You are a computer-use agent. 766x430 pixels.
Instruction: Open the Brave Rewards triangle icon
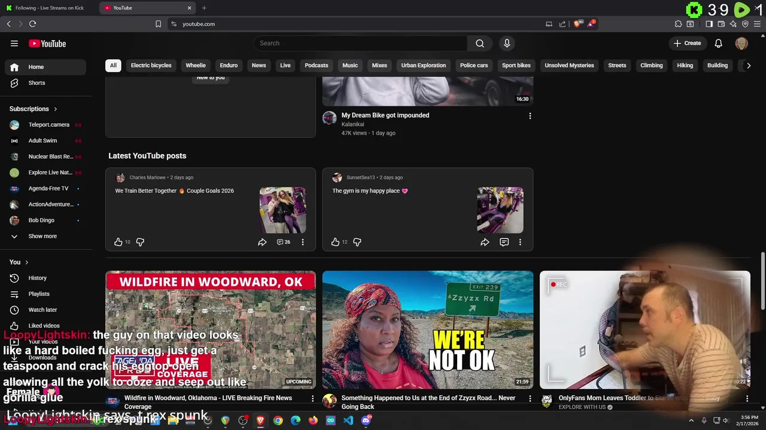click(591, 24)
